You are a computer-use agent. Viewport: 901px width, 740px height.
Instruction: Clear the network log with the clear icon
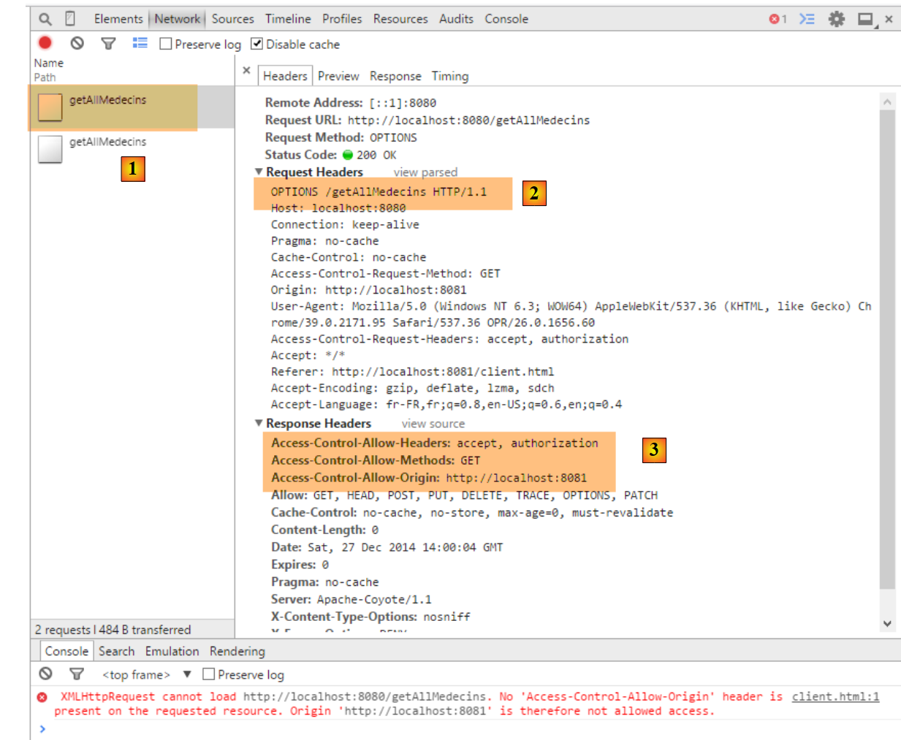tap(77, 44)
